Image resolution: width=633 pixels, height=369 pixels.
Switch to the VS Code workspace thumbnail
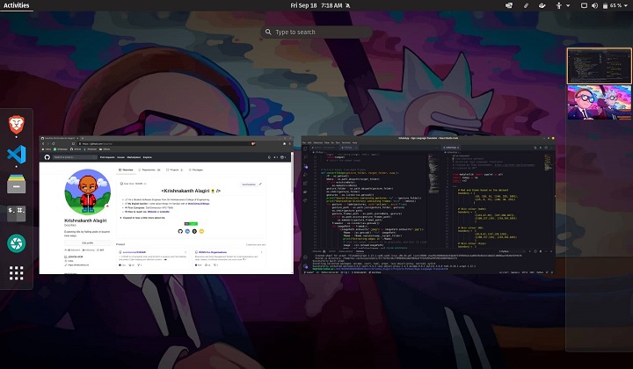[x=599, y=66]
